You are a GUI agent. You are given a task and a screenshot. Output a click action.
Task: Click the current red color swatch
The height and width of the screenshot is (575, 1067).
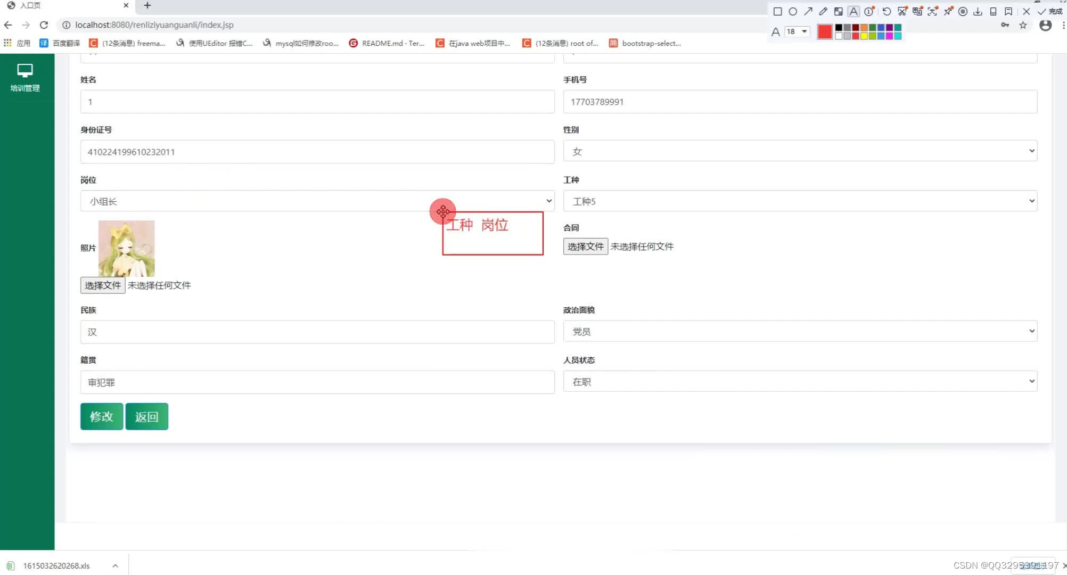(825, 32)
